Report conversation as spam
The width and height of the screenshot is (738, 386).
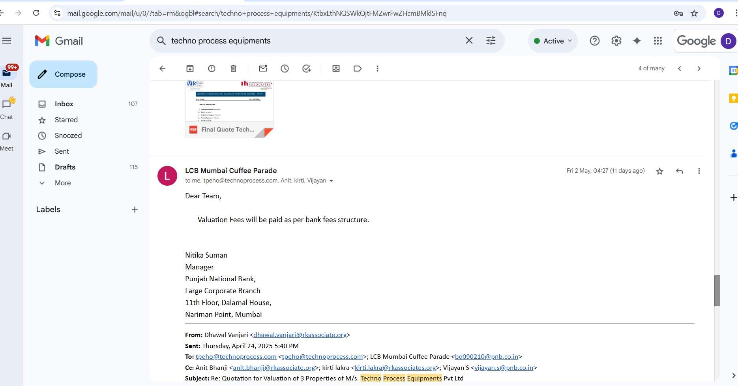[x=212, y=68]
